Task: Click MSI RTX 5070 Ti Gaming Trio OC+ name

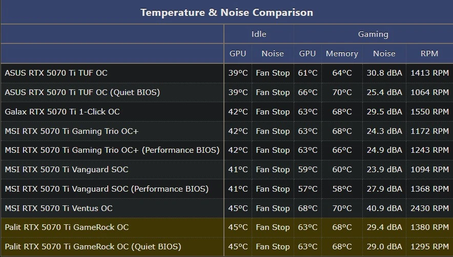Action: click(72, 131)
